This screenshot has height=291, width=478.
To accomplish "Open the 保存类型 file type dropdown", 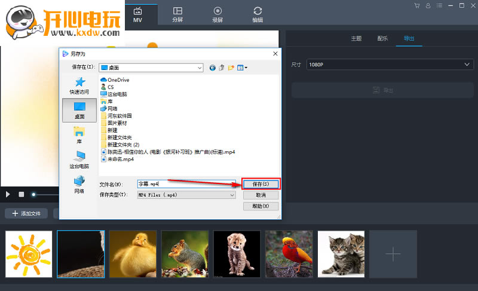I will click(x=232, y=195).
